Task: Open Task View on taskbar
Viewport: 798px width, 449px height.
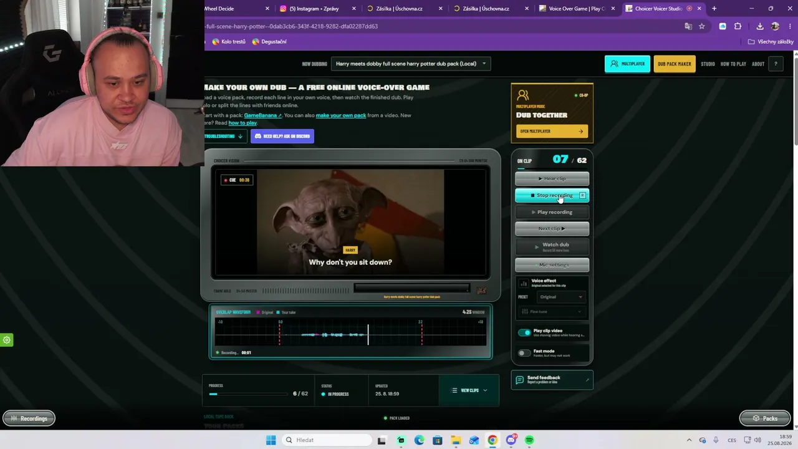Action: 382,440
